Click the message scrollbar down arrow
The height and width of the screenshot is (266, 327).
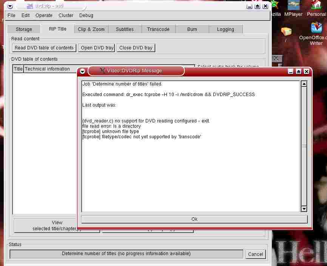click(x=304, y=209)
